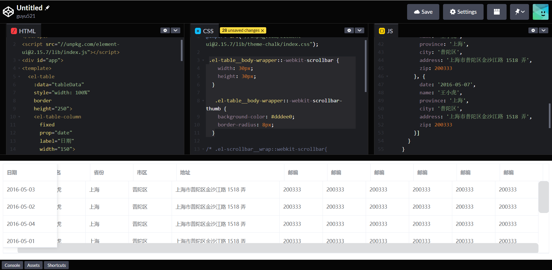Click the HTML editor vertical scrollbar

click(182, 50)
